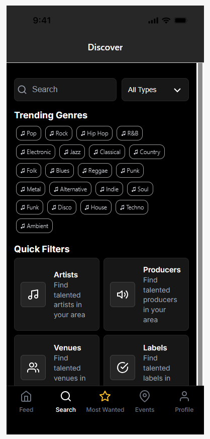
Task: Open Events via the location pin icon
Action: pos(145,396)
